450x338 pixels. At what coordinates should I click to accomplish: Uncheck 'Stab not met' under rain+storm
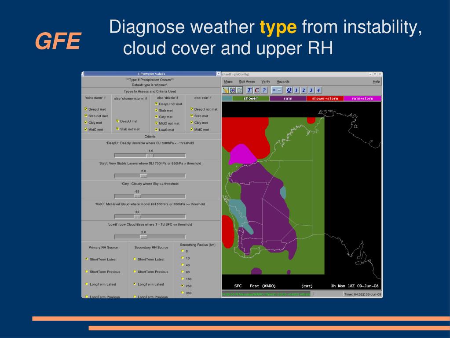(86, 116)
